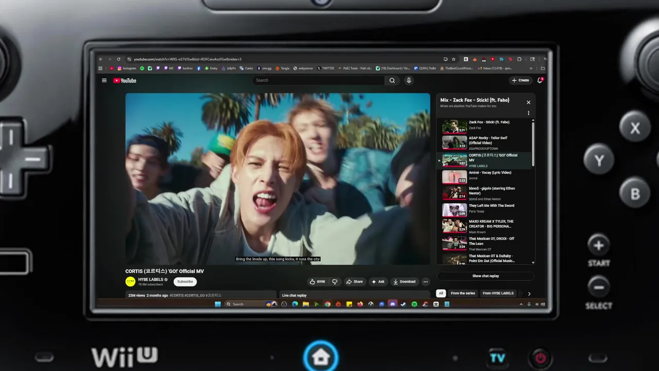This screenshot has width=659, height=371.
Task: Expand overflow bookmarks chevron
Action: tap(531, 68)
